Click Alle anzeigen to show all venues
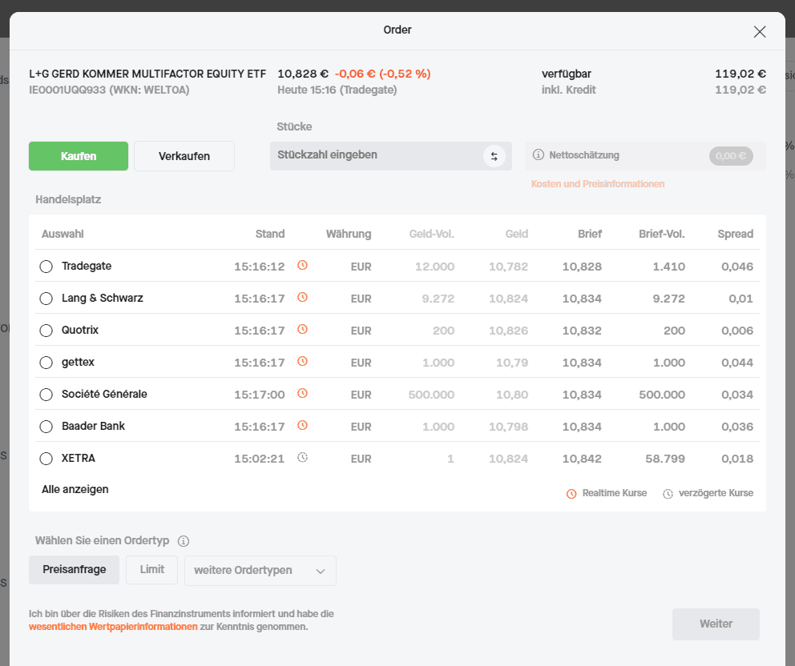 coord(75,489)
